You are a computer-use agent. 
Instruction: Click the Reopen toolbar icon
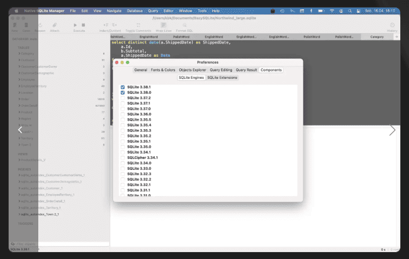[x=40, y=25]
